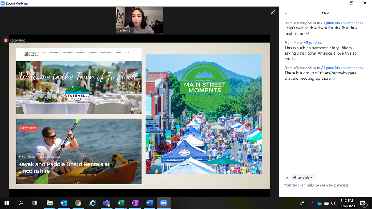Image resolution: width=372 pixels, height=209 pixels.
Task: Open Zoom from the Windows taskbar
Action: [x=163, y=203]
